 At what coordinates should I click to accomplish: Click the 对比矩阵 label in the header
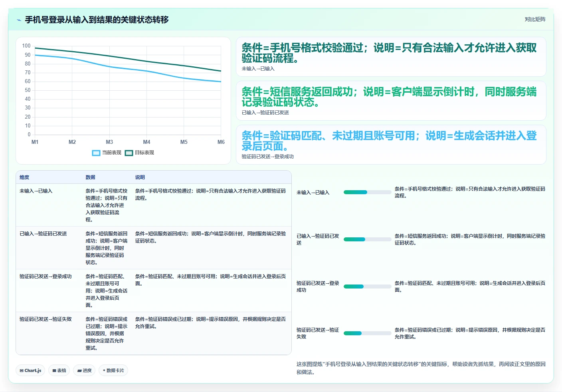535,19
